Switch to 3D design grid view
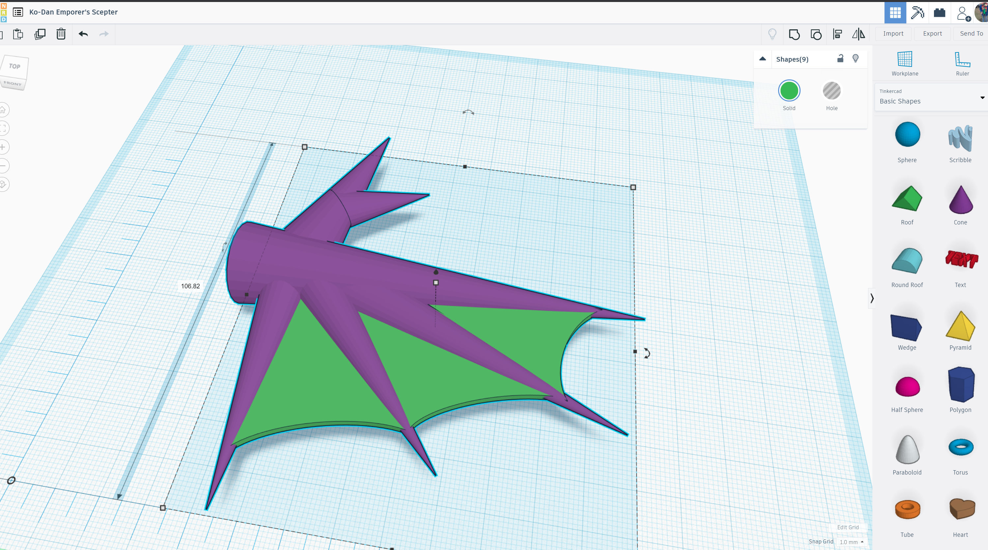Viewport: 988px width, 550px height. click(x=895, y=13)
